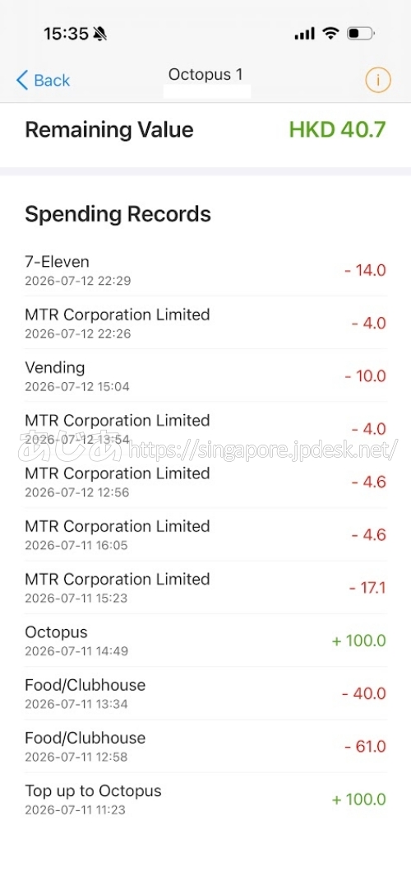This screenshot has width=411, height=895.
Task: Tap the silent mode bell icon
Action: point(99,35)
